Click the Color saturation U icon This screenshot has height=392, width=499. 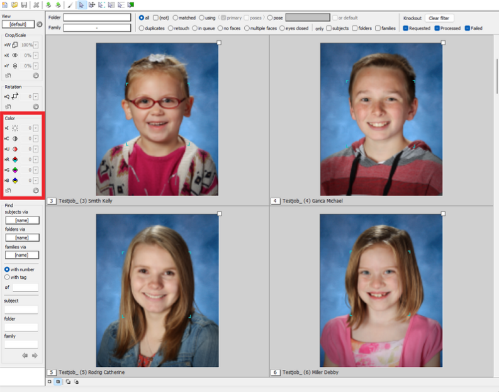[15, 149]
